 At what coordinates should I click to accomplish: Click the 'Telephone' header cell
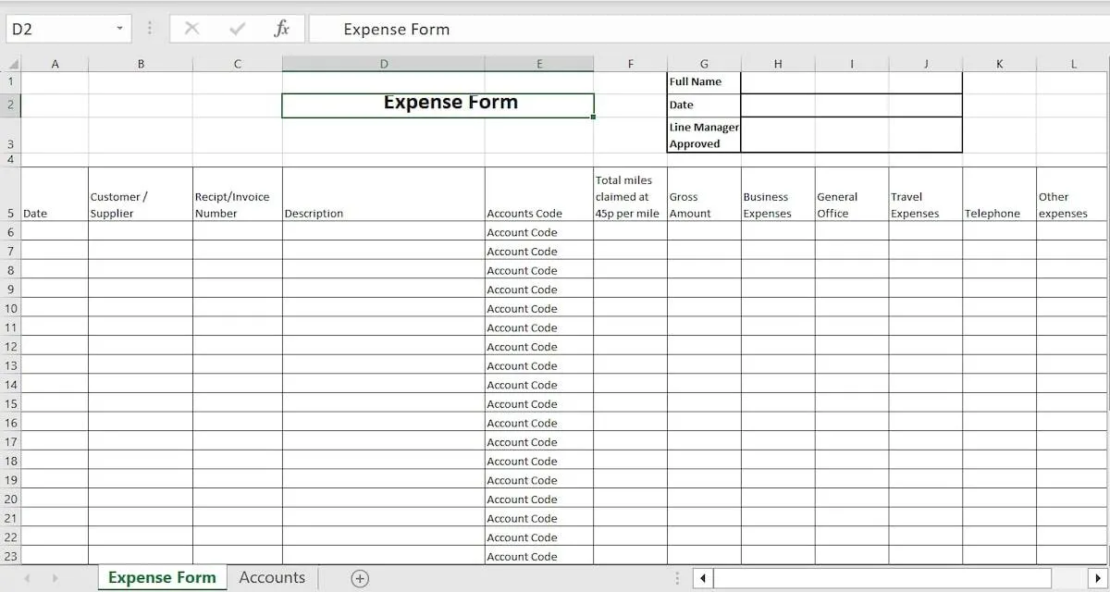pyautogui.click(x=1000, y=194)
